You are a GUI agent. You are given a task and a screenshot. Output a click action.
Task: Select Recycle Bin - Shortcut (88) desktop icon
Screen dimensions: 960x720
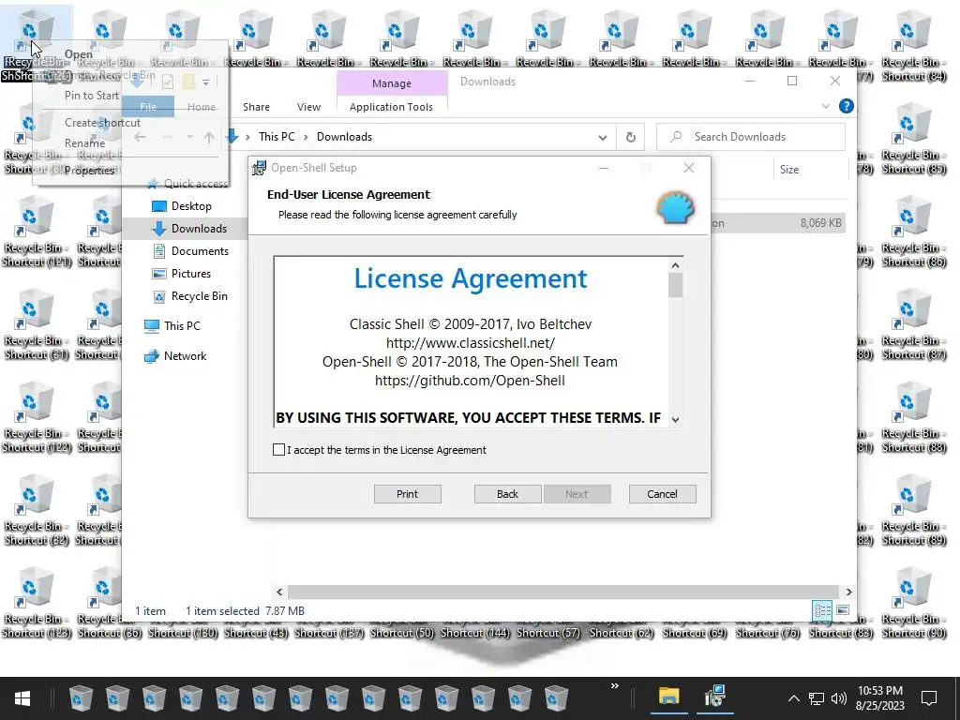pos(913,417)
